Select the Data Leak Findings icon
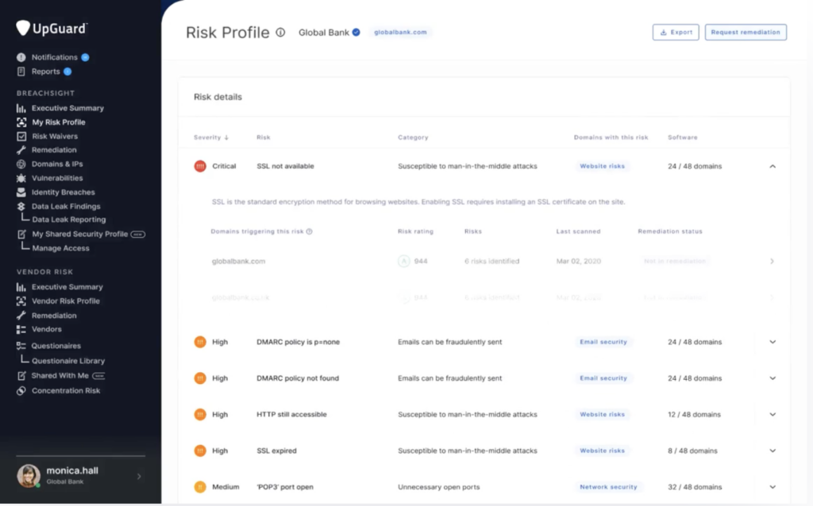 [19, 205]
